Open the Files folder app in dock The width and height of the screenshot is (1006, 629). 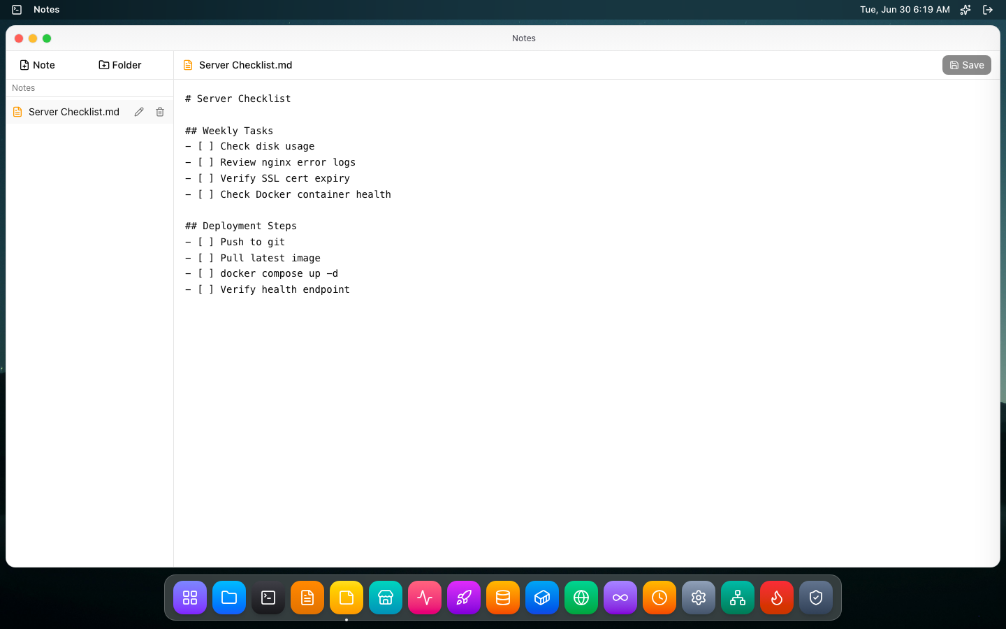click(229, 598)
